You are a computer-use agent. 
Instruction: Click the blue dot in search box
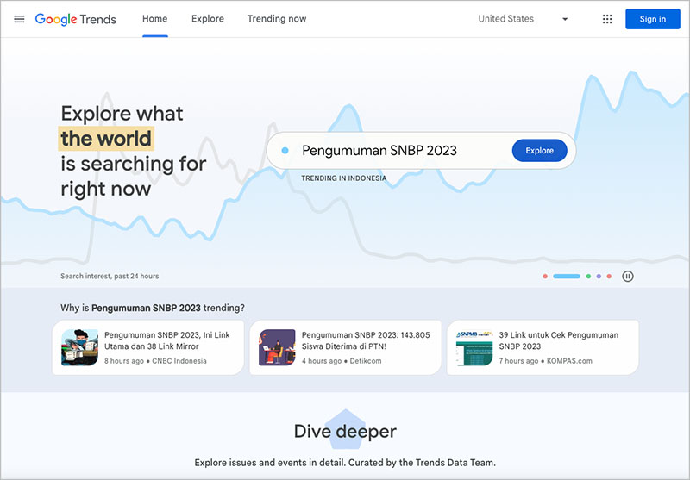[285, 150]
